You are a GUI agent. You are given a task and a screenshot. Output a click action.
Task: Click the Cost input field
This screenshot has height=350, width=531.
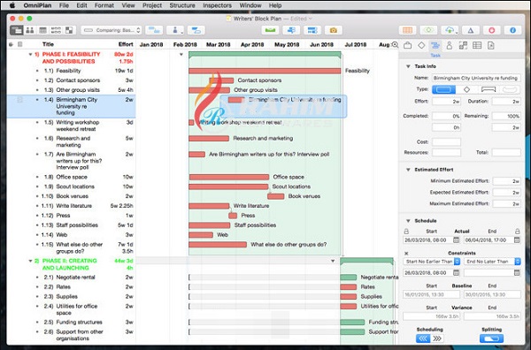[x=446, y=141]
